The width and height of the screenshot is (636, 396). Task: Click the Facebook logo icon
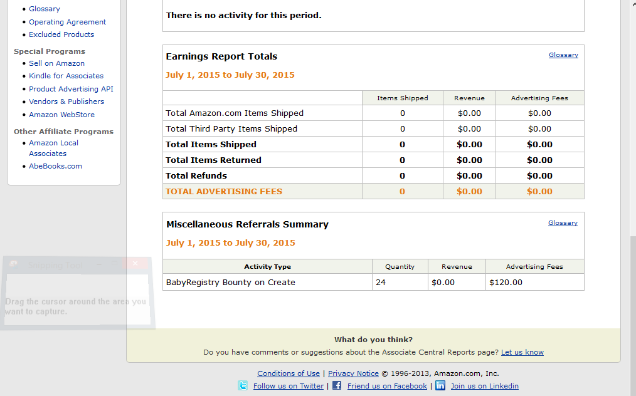(x=337, y=385)
